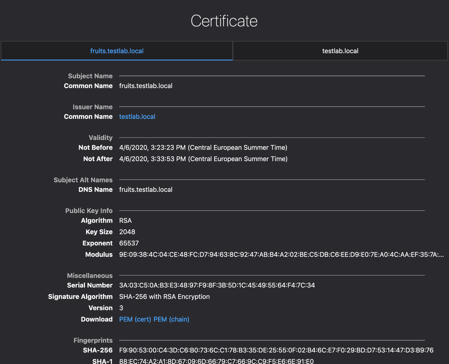Click the SHA-256 fingerprint value
The image size is (449, 364).
276,350
